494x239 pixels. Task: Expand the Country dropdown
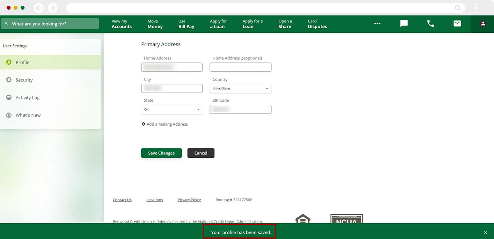click(x=240, y=88)
